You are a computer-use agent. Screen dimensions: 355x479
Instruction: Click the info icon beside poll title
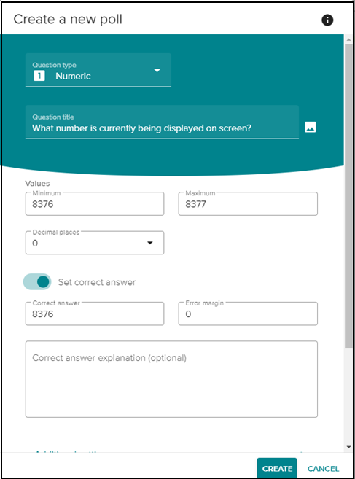click(x=327, y=20)
